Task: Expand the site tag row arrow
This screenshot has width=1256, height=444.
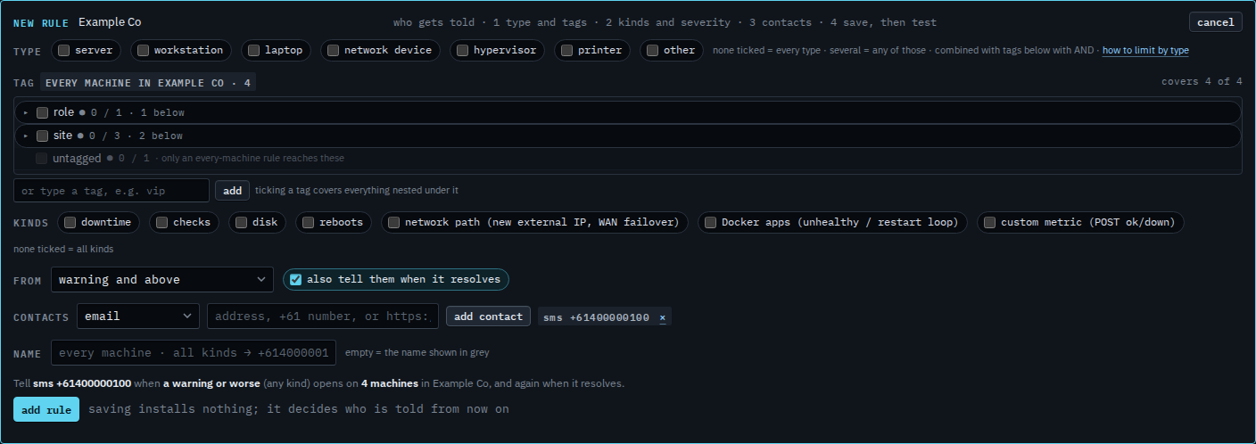Action: (26, 136)
